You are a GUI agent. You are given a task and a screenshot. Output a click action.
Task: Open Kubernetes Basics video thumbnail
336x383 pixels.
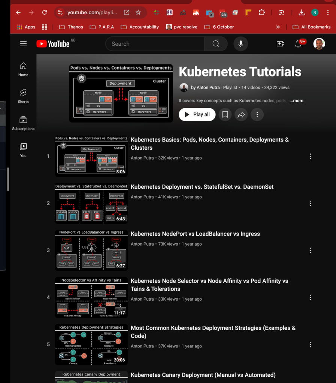[x=91, y=156]
